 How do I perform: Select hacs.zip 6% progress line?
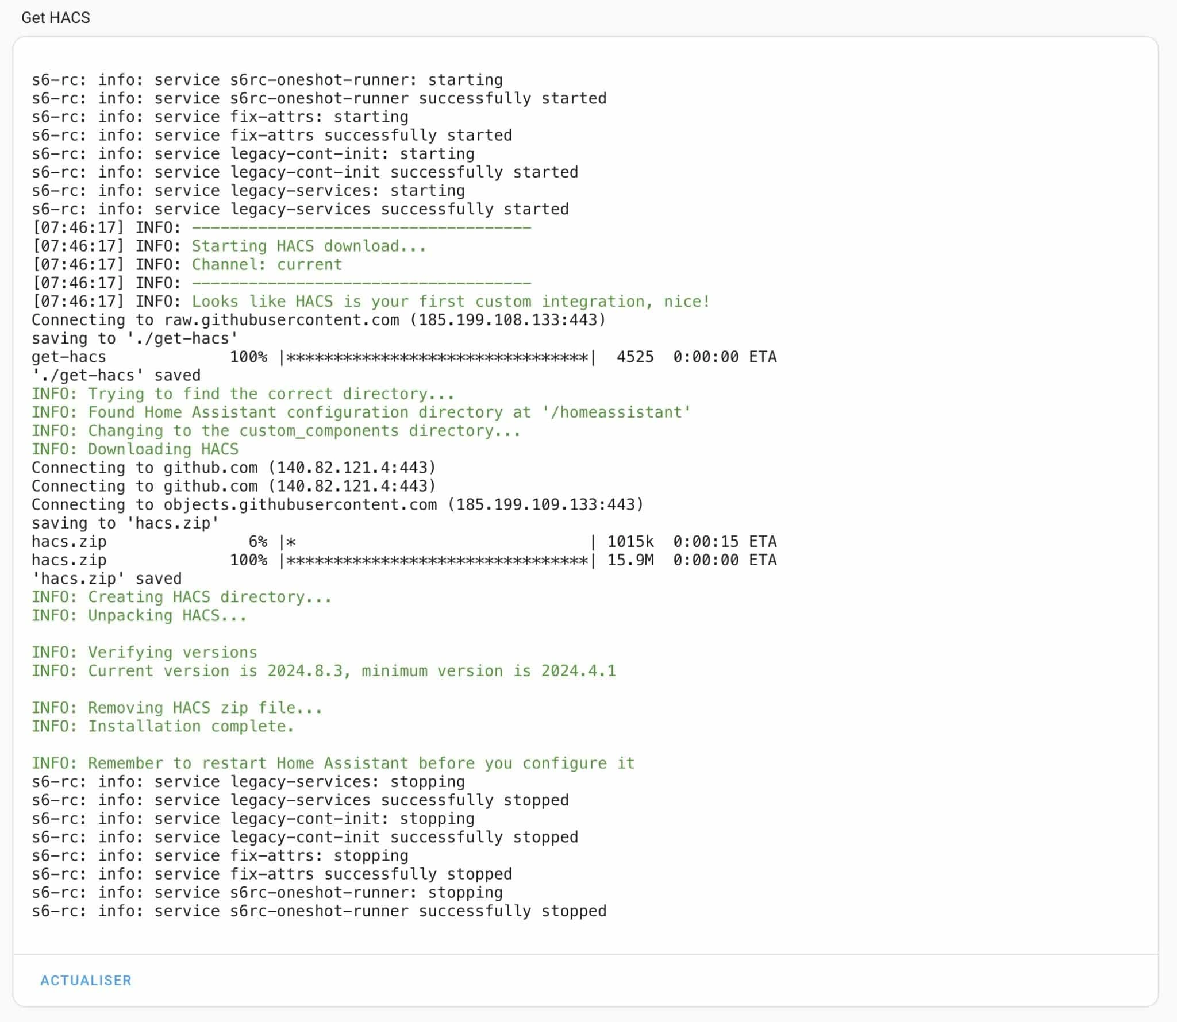(x=404, y=541)
